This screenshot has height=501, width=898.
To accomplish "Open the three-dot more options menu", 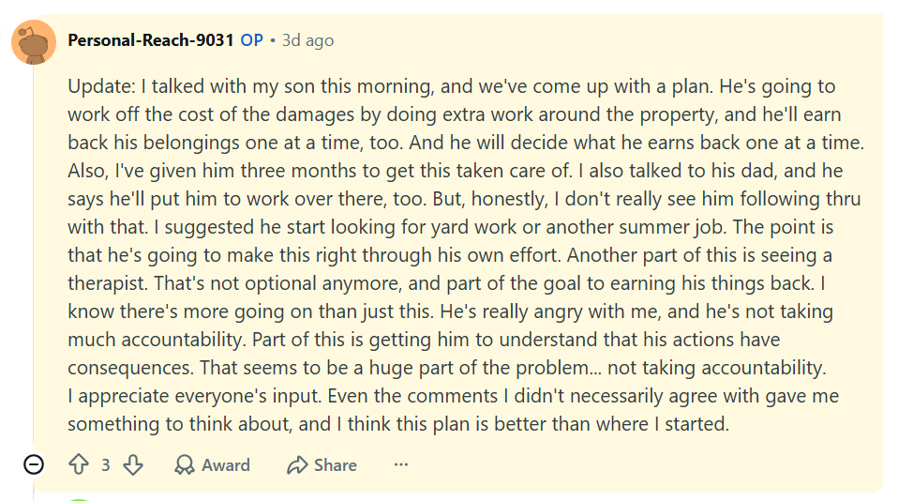I will 401,464.
